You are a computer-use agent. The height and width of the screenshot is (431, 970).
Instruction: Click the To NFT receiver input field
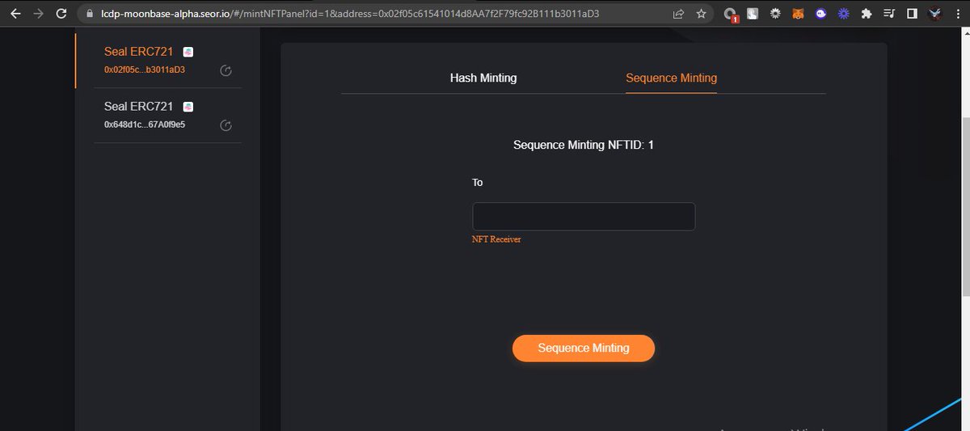[584, 217]
